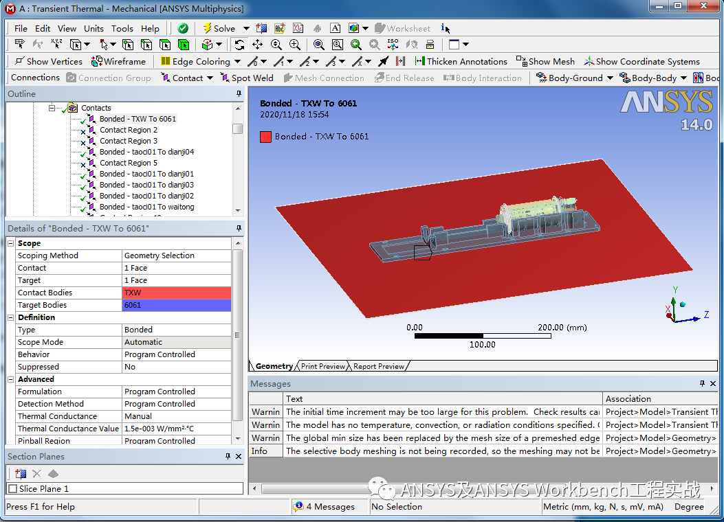
Task: Click the green checkmark icon beside Help
Action: [183, 28]
